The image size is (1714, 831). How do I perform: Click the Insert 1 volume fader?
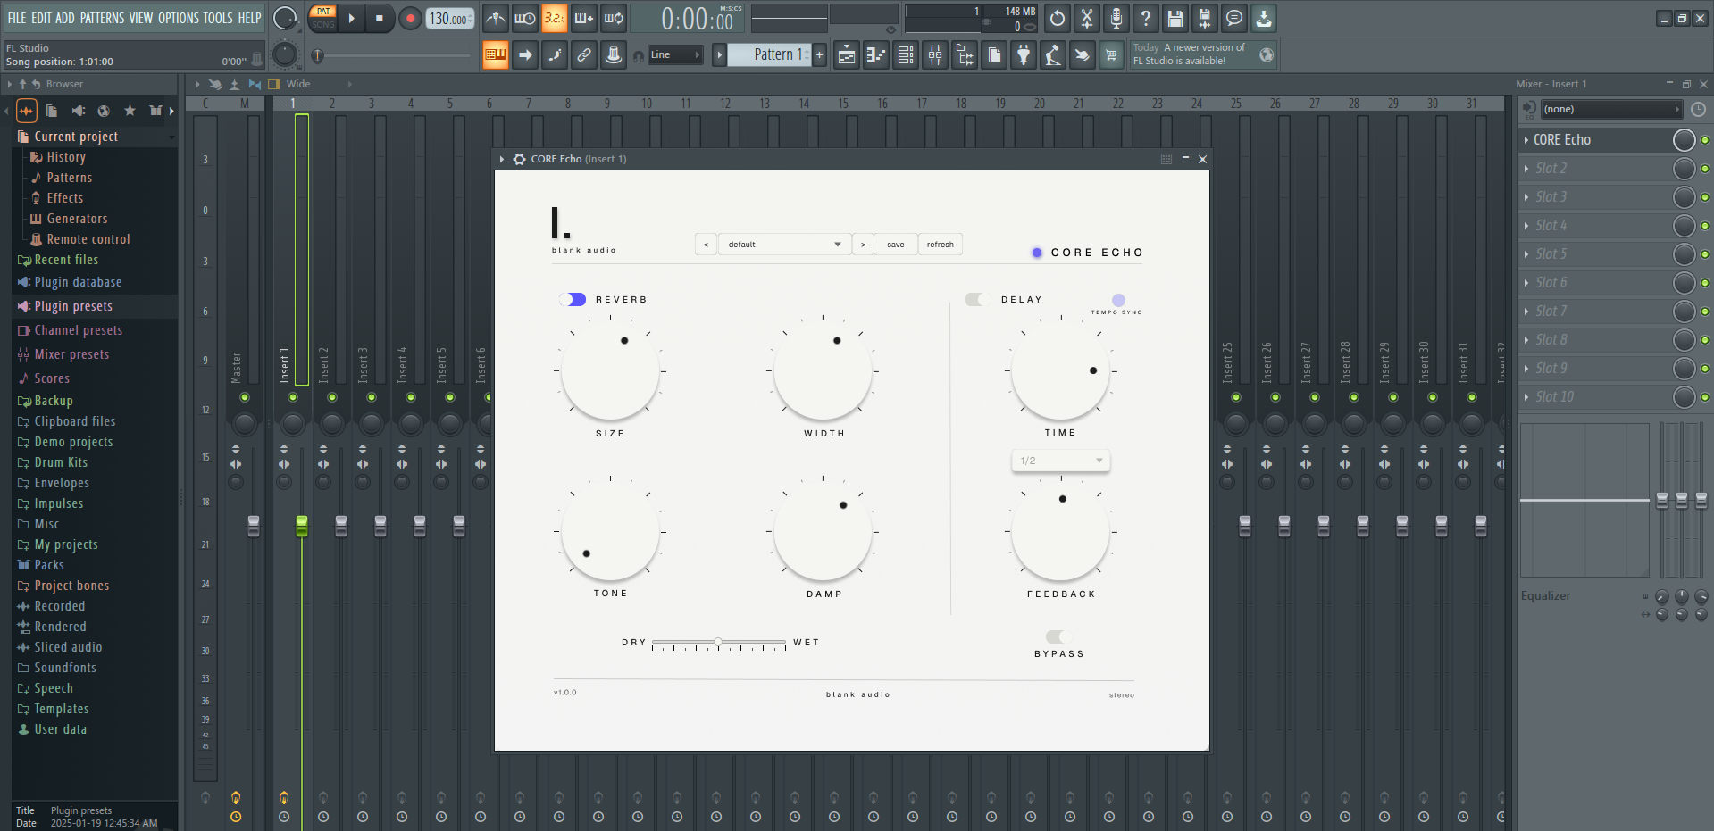[302, 526]
